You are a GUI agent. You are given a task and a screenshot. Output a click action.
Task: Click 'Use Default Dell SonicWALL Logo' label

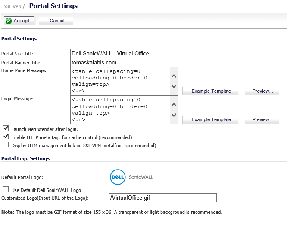[x=46, y=190]
